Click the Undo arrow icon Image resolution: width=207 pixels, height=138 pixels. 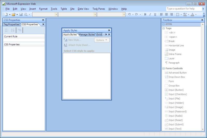[x=129, y=14]
